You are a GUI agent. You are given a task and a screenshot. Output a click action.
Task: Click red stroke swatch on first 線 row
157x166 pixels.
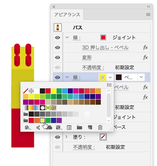pyautogui.click(x=103, y=37)
